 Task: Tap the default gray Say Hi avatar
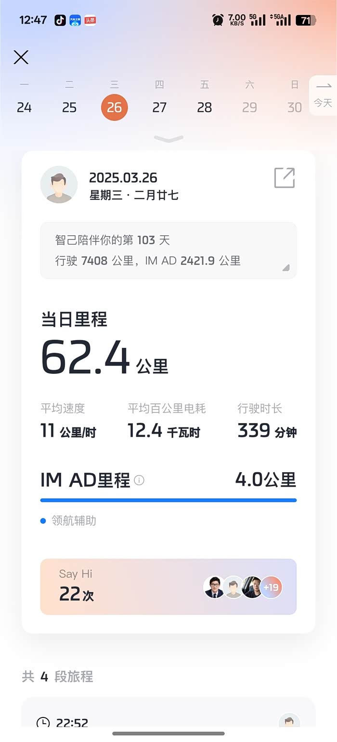click(x=233, y=587)
